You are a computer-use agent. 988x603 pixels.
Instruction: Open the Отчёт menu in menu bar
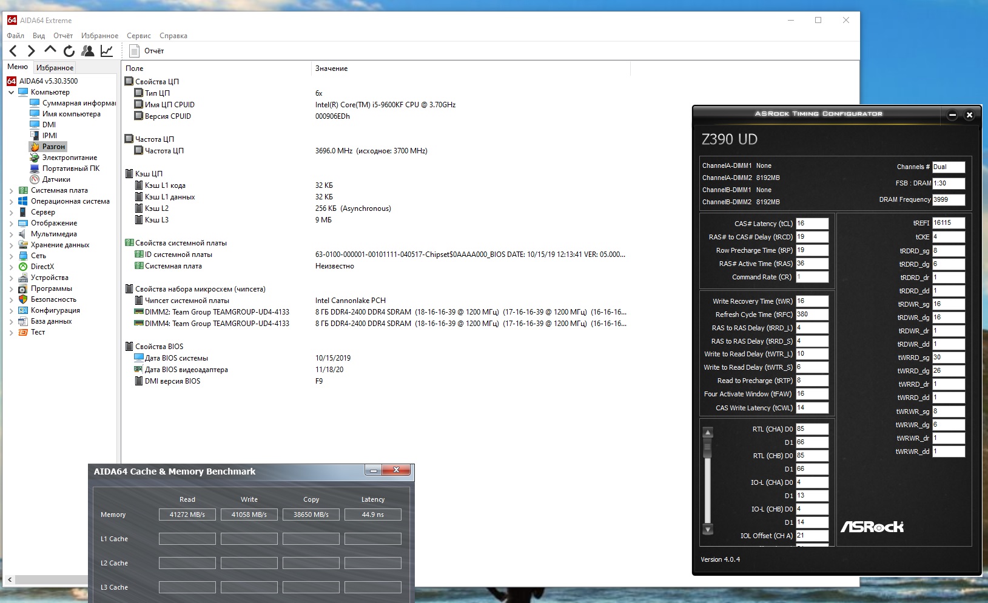(x=63, y=36)
